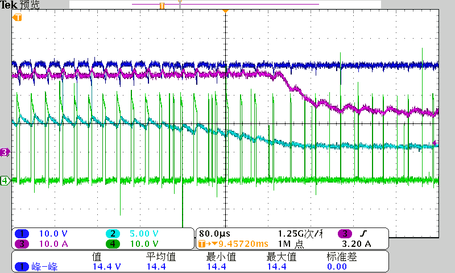The height and width of the screenshot is (273, 455).
Task: Click the 3.20 A trigger level value
Action: click(x=357, y=243)
